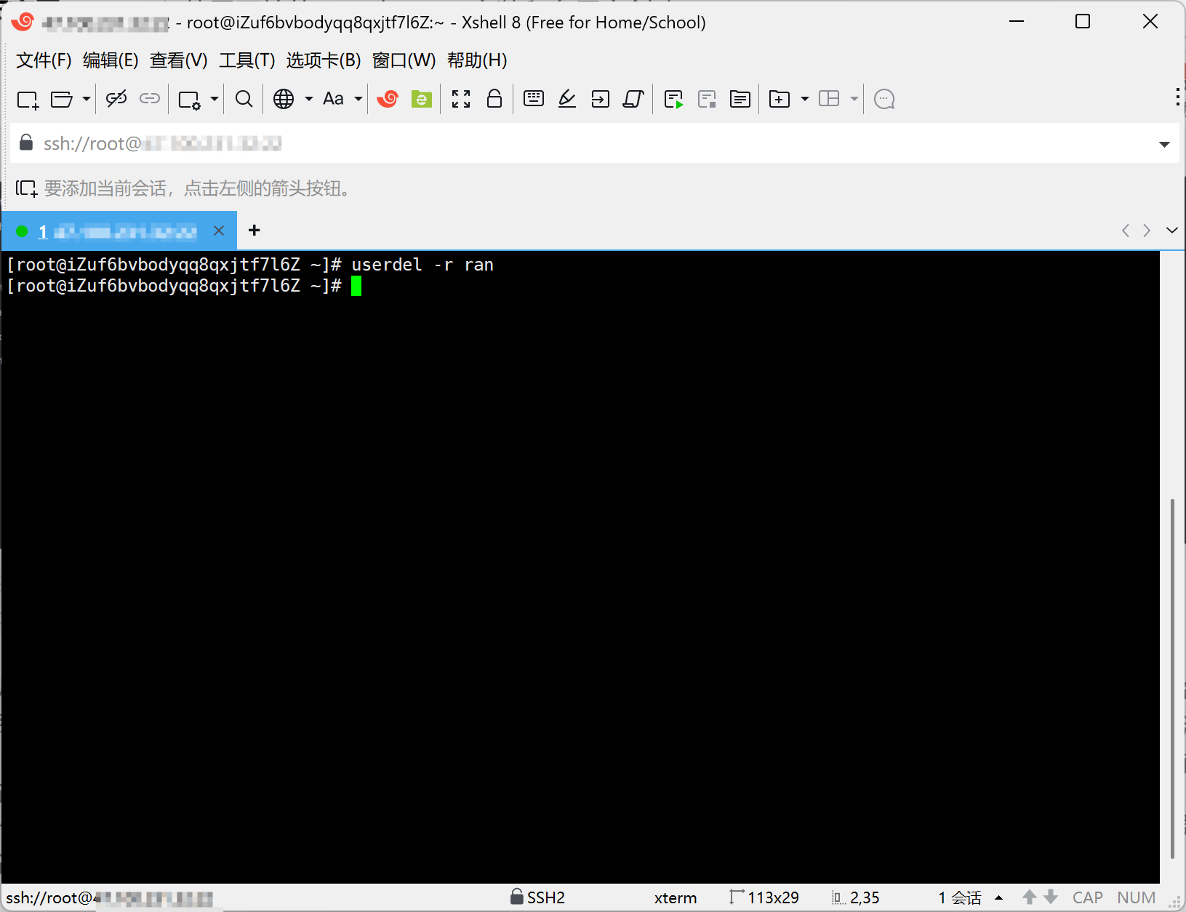Enter full screen mode

click(x=460, y=99)
